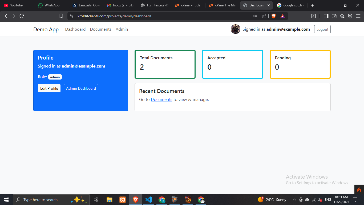Screen dimensions: 364x205
Task: Click the share icon in address bar
Action: [264, 16]
